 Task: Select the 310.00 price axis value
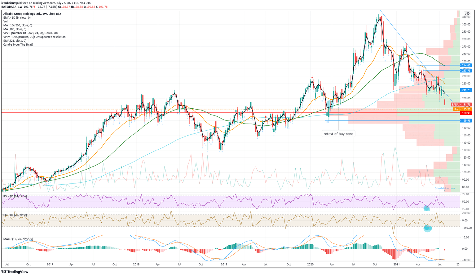tap(466, 17)
